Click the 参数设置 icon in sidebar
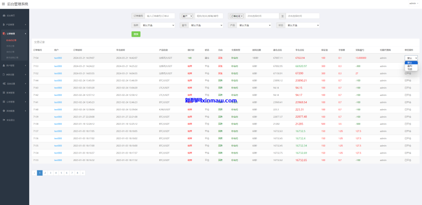422x205 pixels. coord(4,75)
